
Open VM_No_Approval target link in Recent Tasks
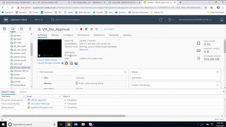pos(38,100)
